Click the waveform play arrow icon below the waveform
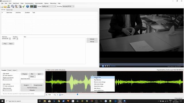 point(57,95)
